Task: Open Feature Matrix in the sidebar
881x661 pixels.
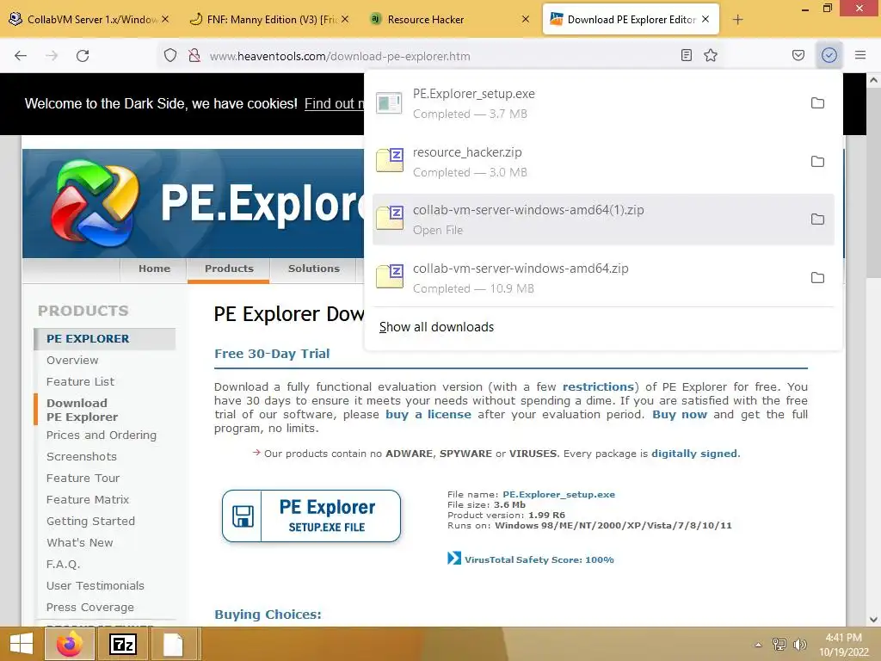Action: coord(88,499)
